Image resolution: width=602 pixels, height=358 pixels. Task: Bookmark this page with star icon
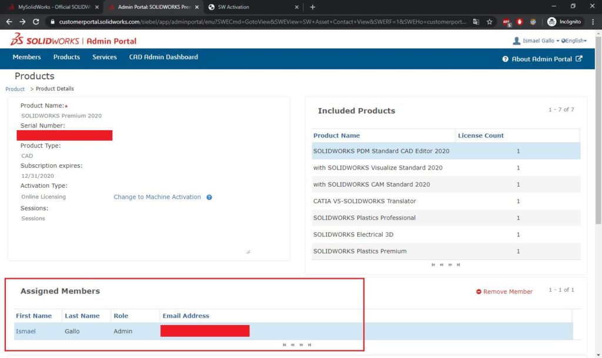(x=490, y=22)
